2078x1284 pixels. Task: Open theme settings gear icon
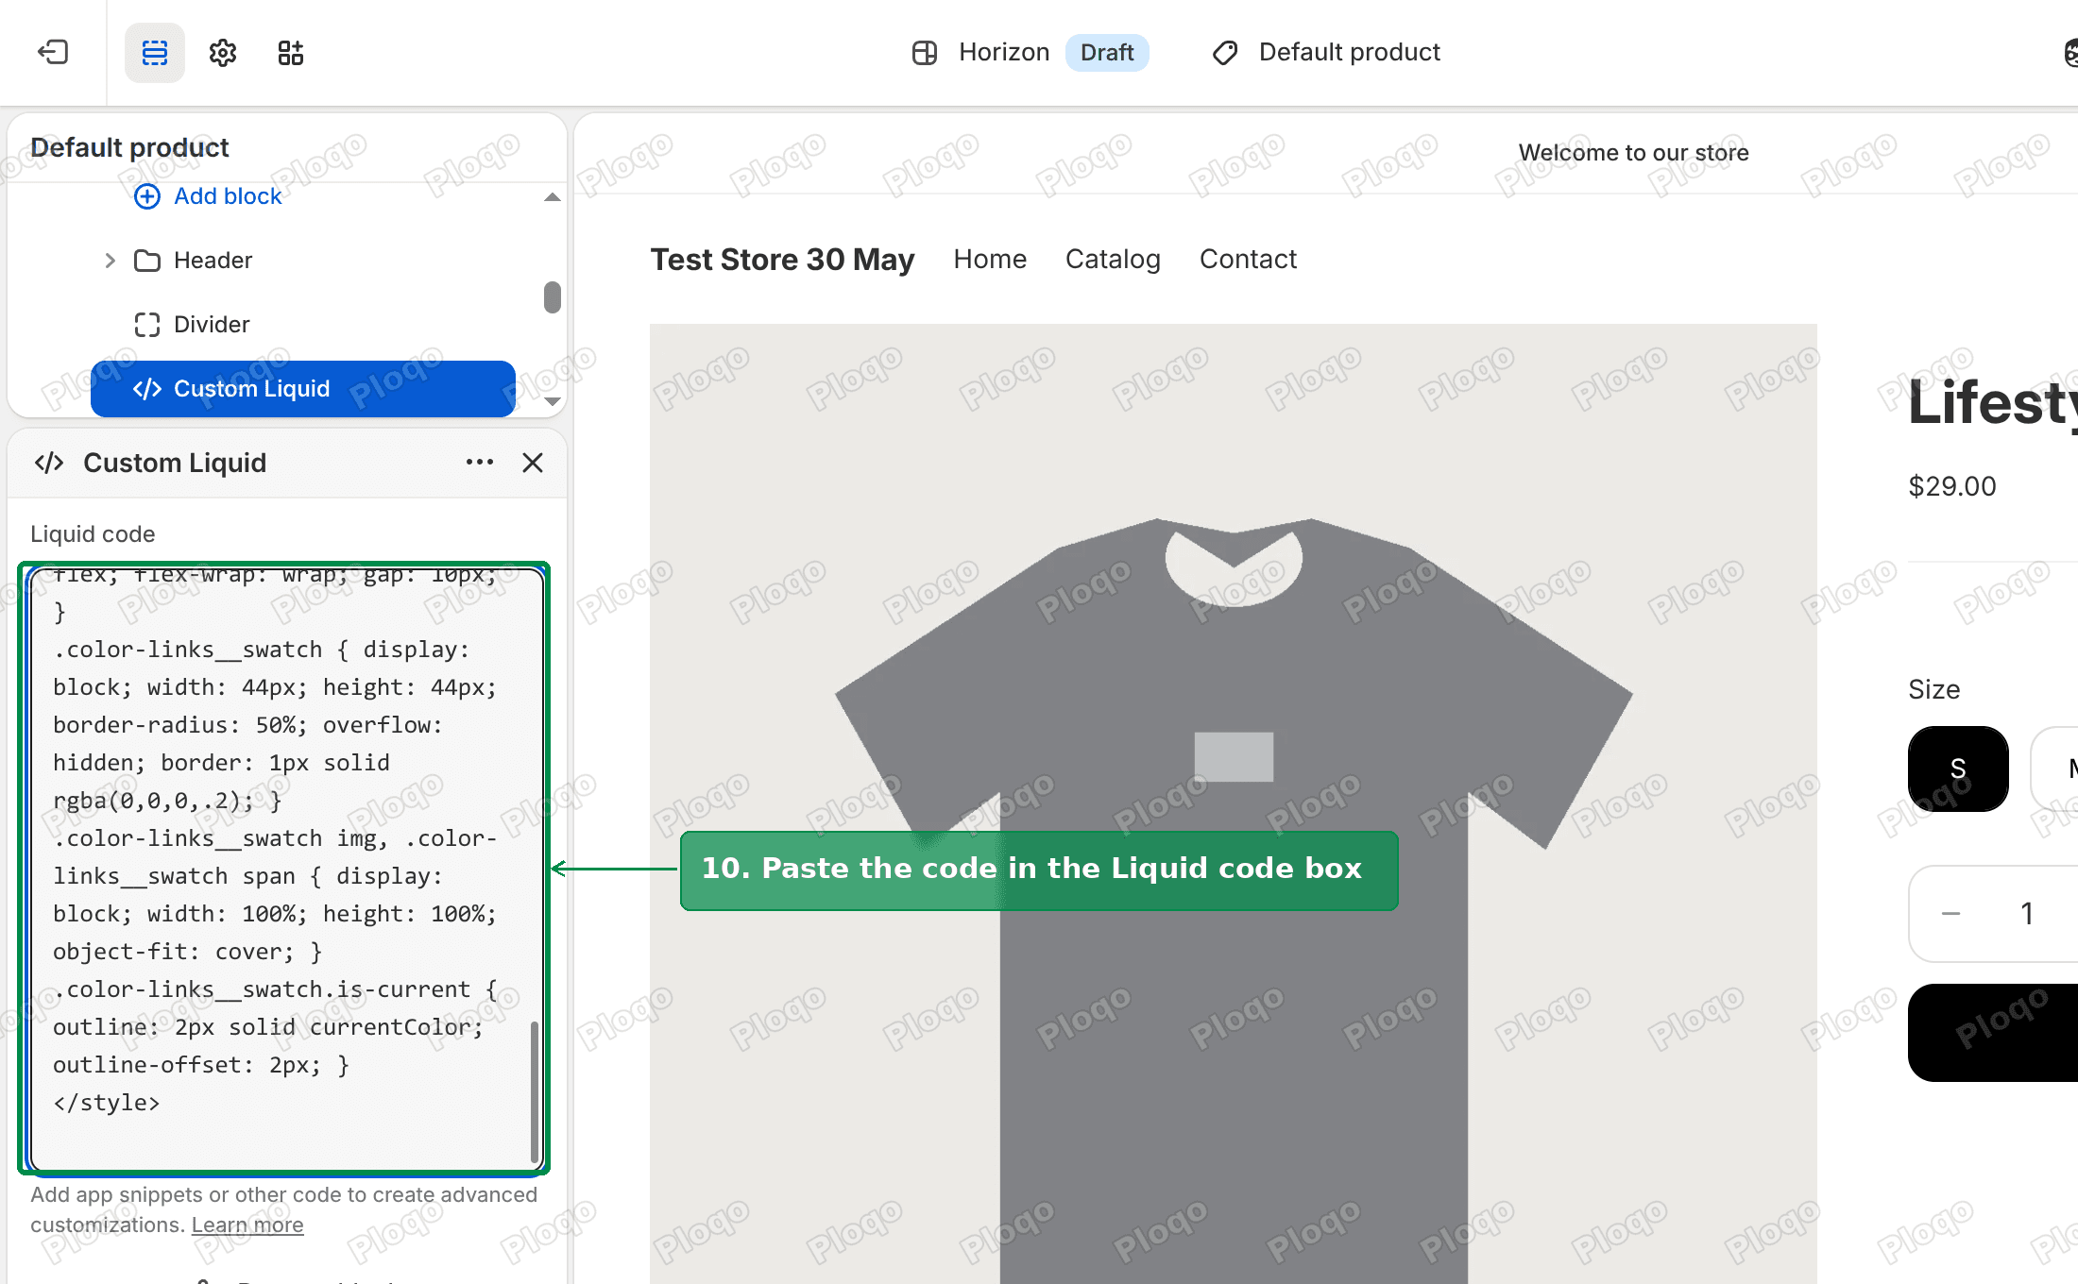click(223, 53)
